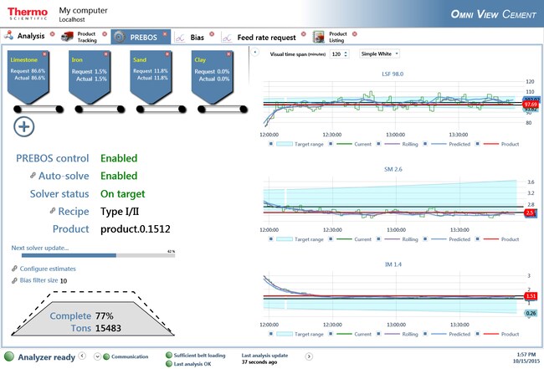Click the add material plus icon
544x369 pixels.
pos(24,126)
